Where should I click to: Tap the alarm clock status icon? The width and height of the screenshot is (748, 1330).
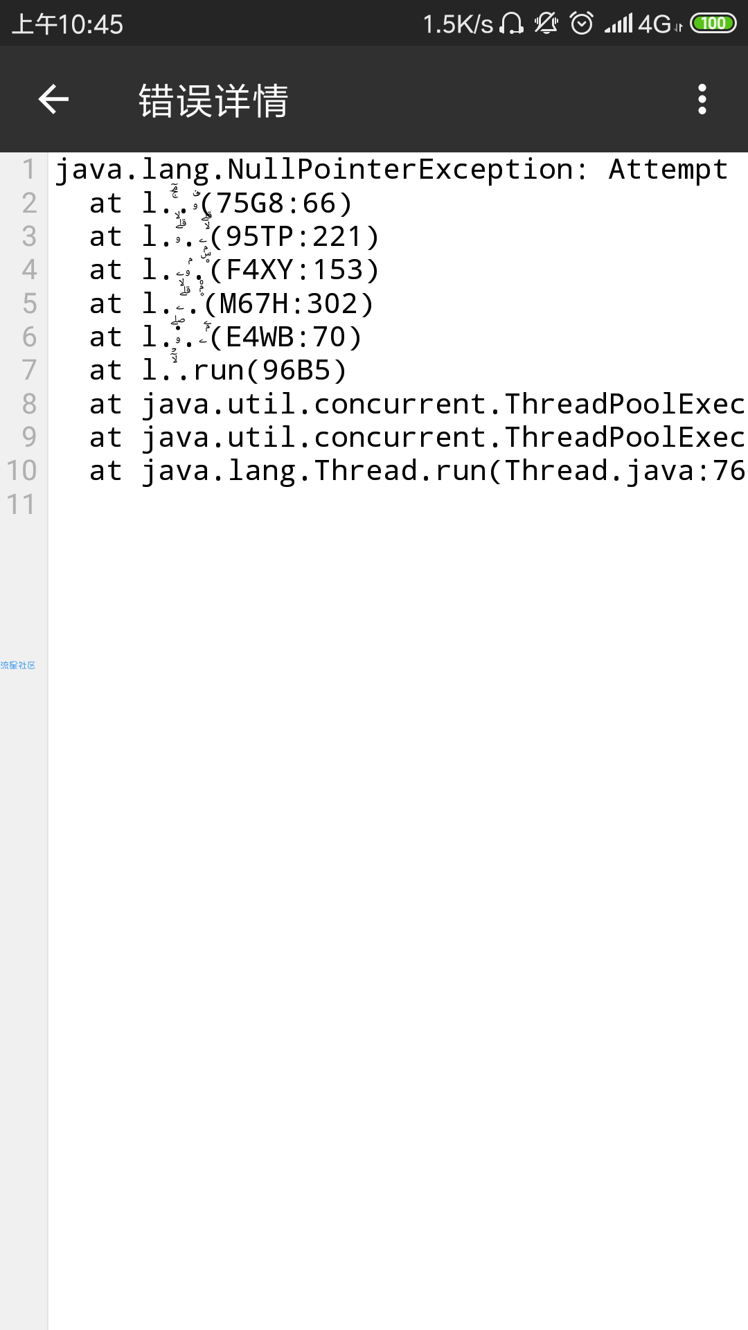point(581,24)
